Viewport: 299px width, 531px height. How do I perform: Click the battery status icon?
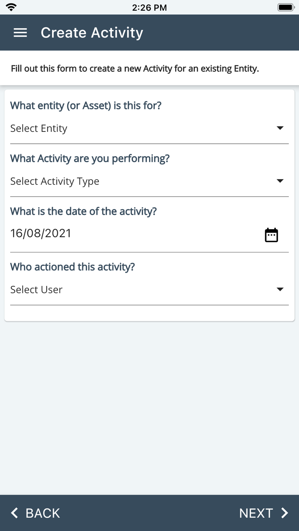(284, 6)
